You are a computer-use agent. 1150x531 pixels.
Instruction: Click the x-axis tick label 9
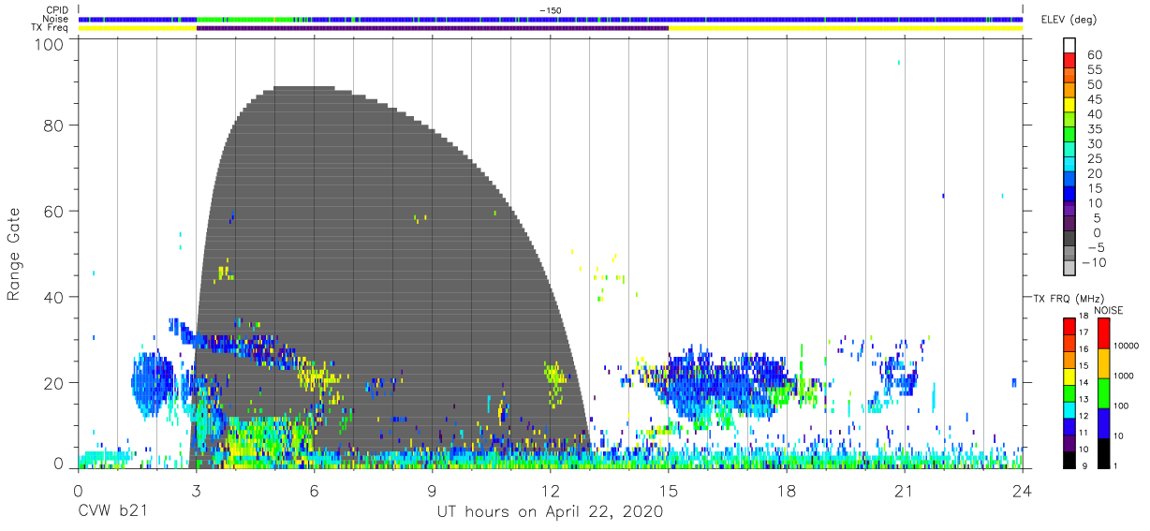tap(433, 490)
